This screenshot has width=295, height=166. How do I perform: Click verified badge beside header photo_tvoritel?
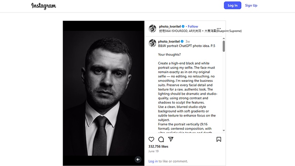click(x=183, y=26)
